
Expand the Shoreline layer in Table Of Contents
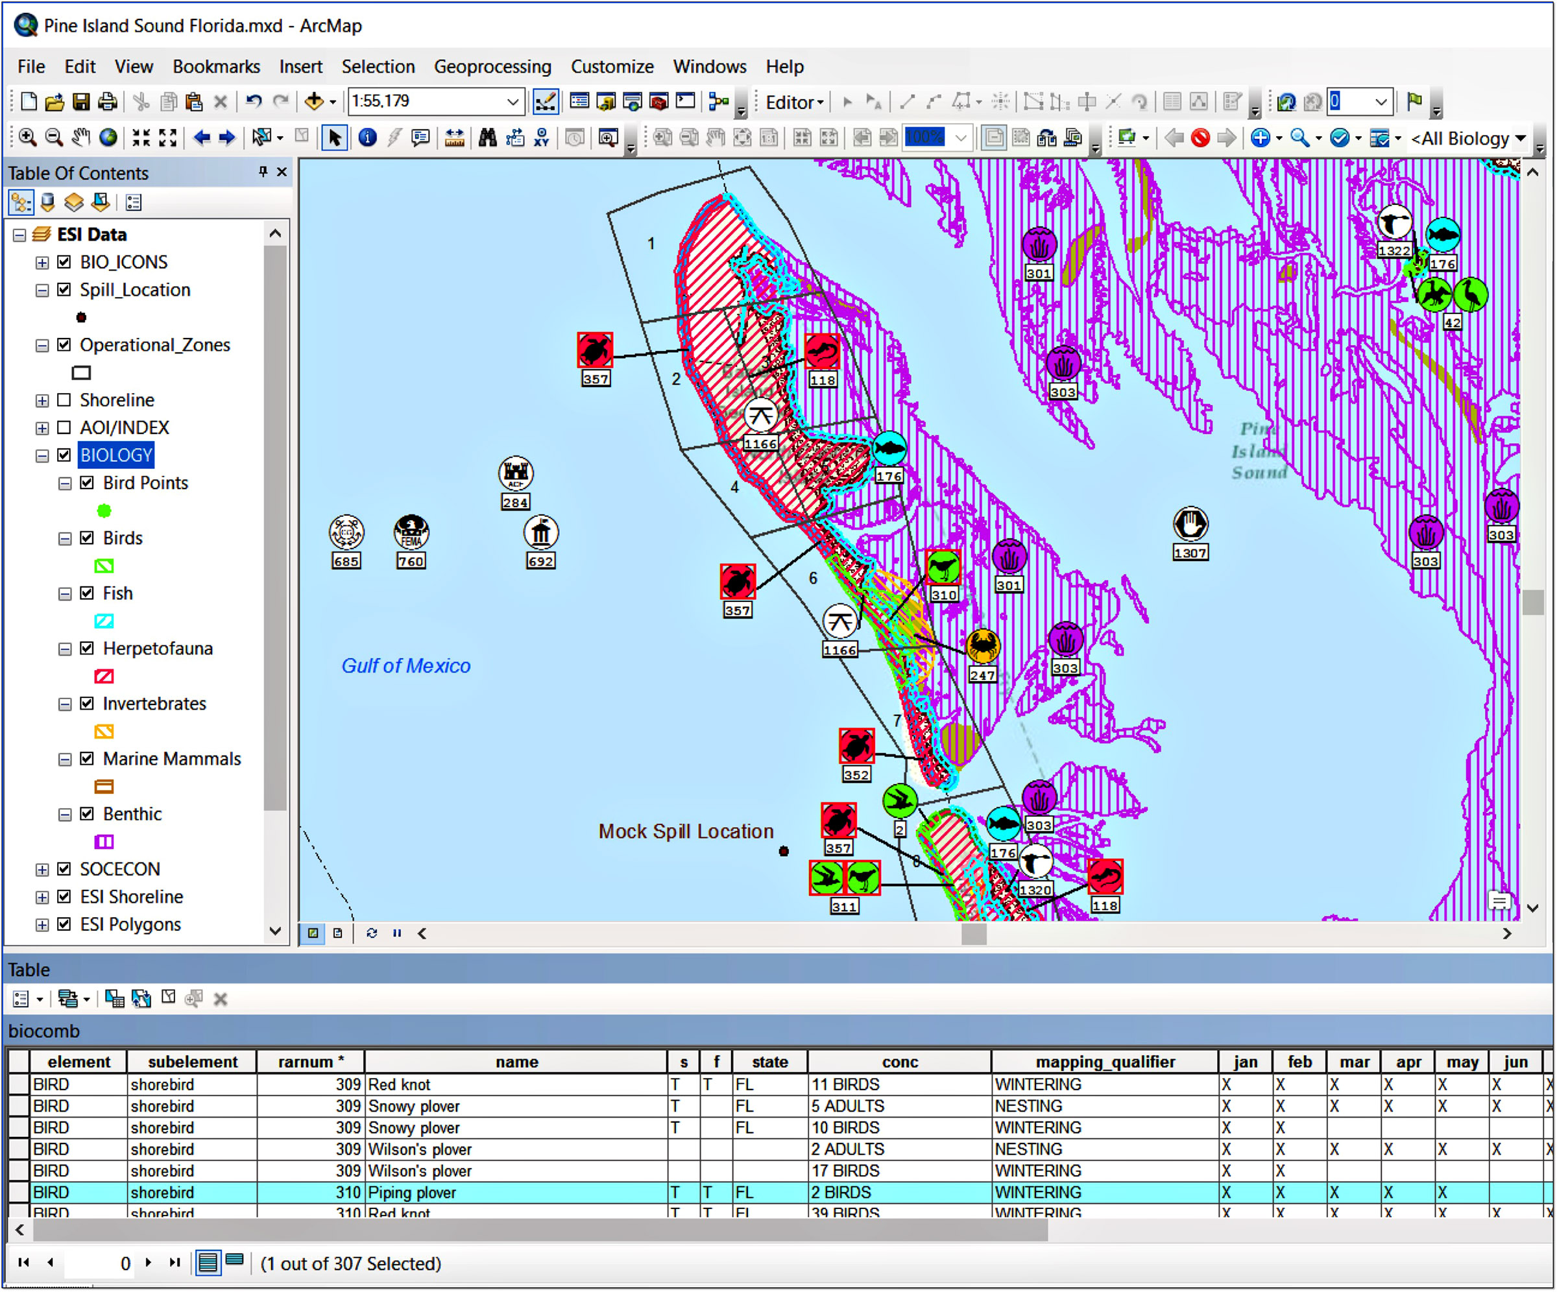click(x=42, y=400)
